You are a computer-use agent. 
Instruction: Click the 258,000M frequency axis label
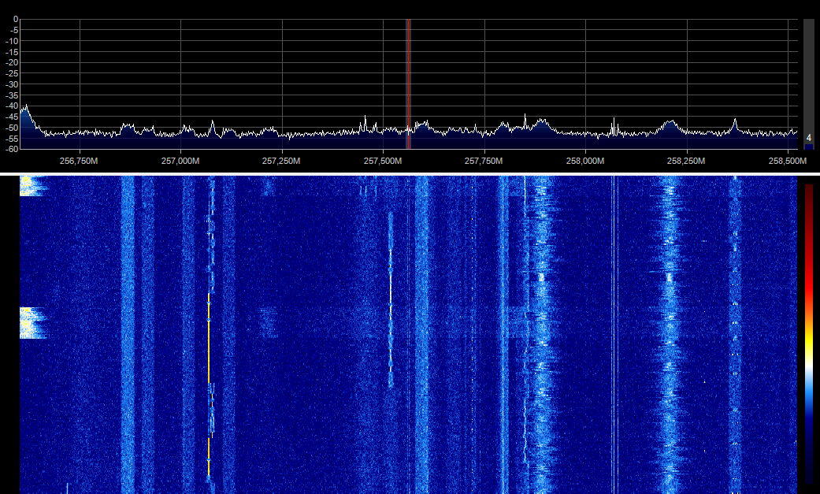click(585, 162)
